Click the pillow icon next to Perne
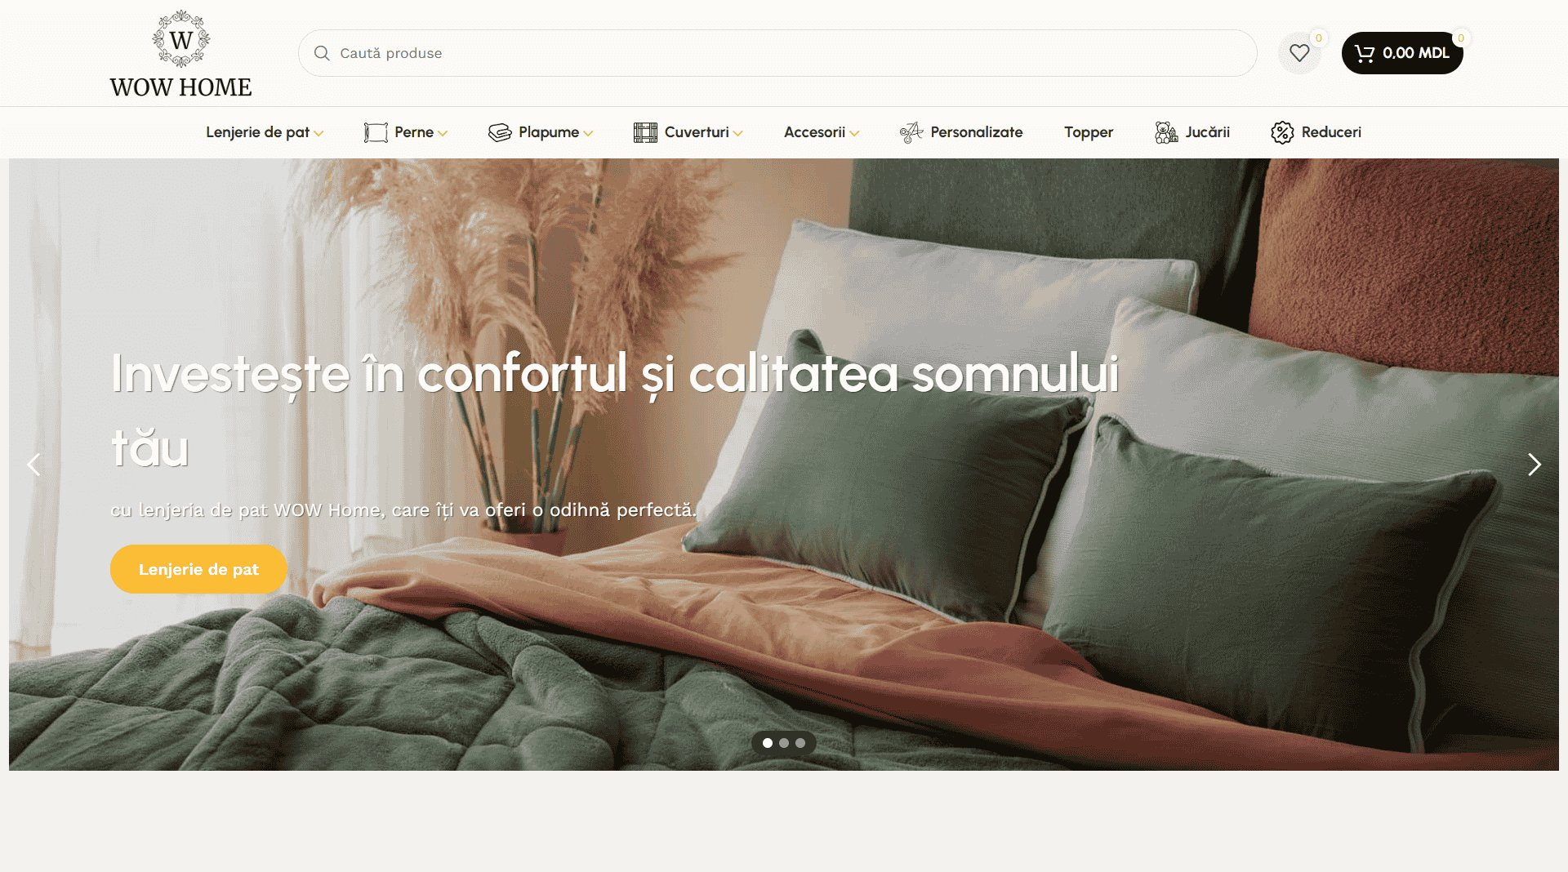 pyautogui.click(x=376, y=132)
